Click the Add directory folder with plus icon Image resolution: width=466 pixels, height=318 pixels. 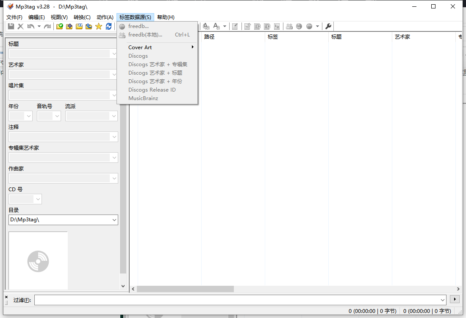coord(69,26)
